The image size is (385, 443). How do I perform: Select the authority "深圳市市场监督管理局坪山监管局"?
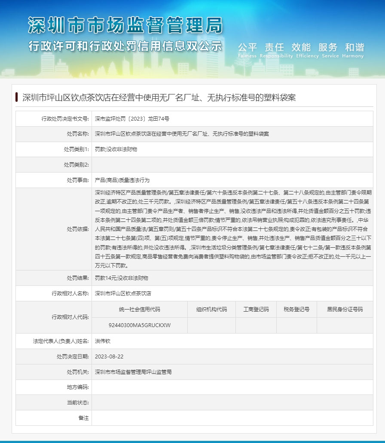pyautogui.click(x=133, y=372)
